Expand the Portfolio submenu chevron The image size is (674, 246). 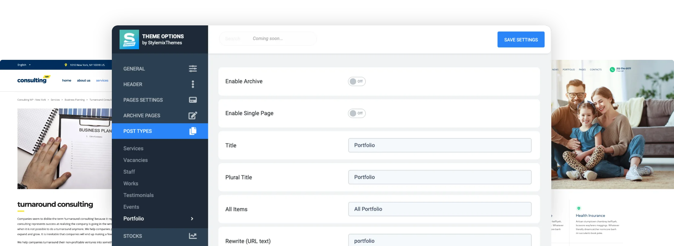pos(192,218)
